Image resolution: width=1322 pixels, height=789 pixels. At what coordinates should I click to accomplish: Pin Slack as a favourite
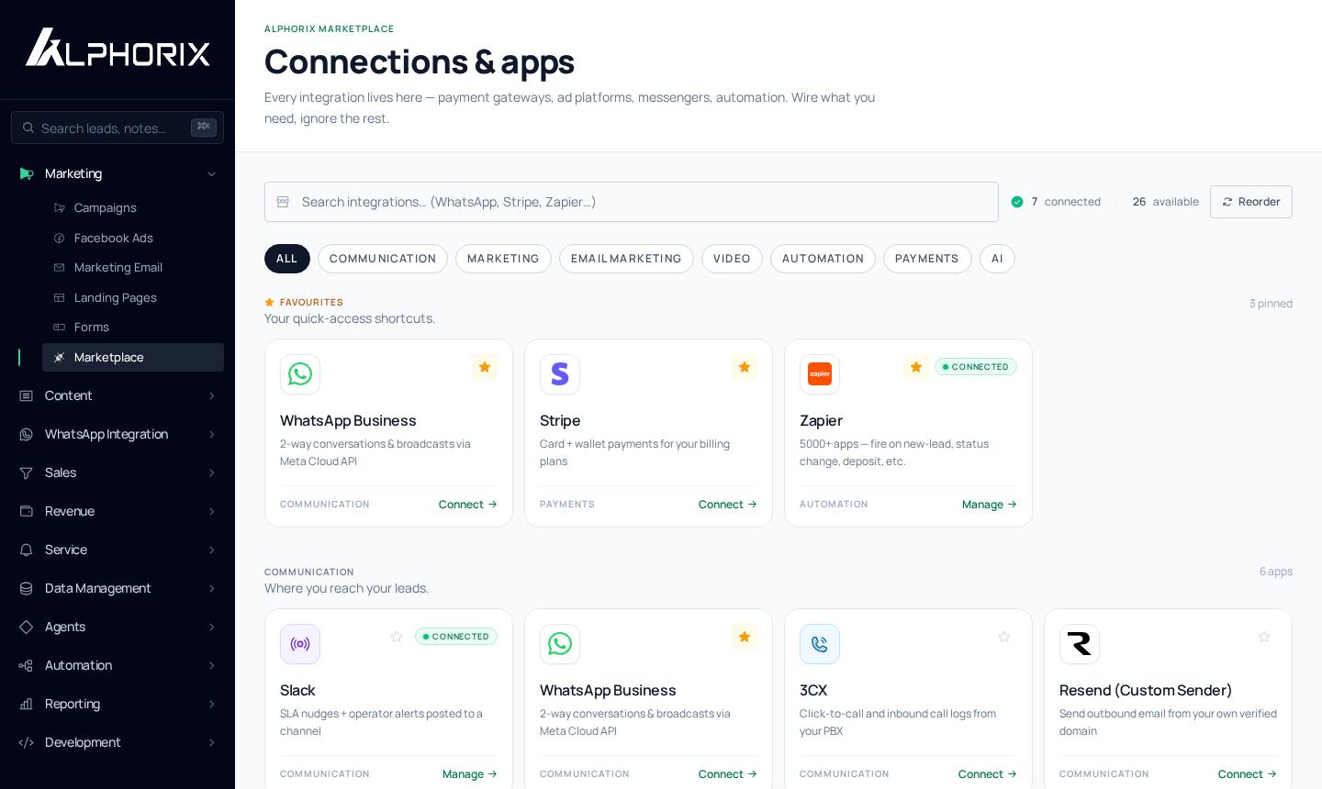[397, 637]
